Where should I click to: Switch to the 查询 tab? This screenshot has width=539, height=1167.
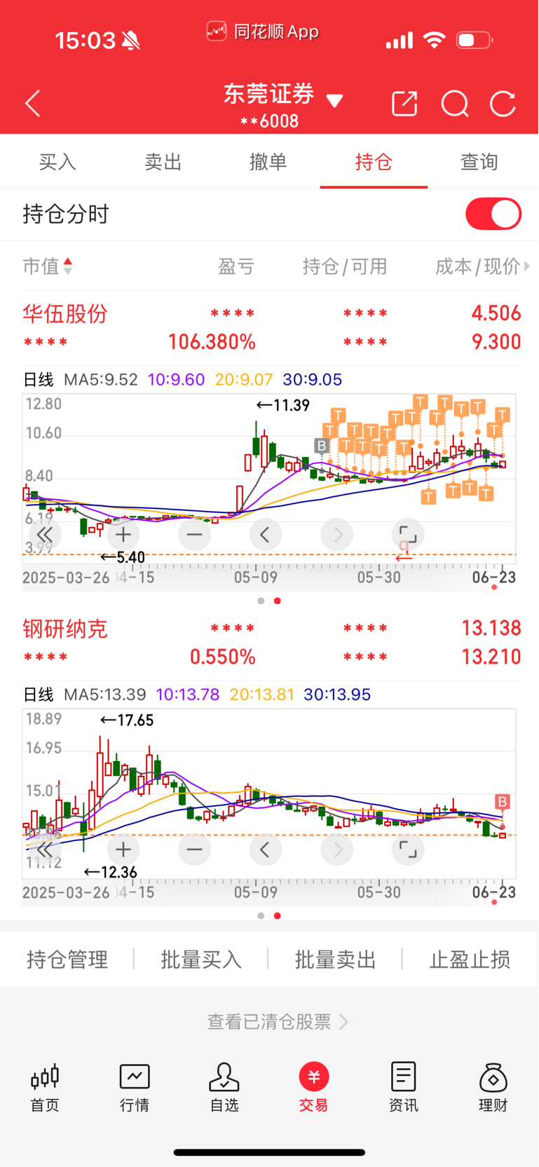click(x=479, y=162)
